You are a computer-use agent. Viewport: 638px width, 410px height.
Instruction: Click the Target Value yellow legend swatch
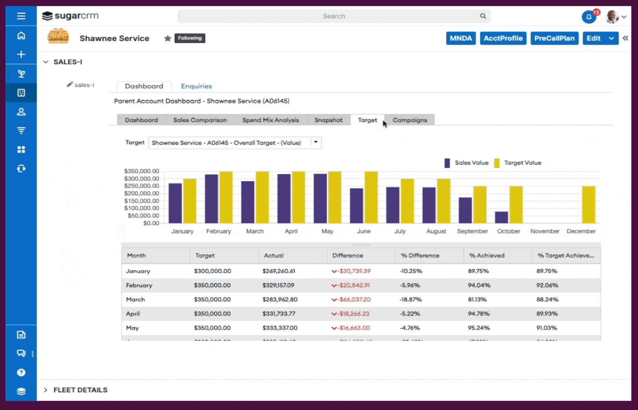coord(497,163)
